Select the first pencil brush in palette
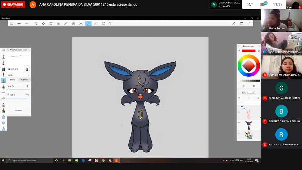The height and width of the screenshot is (170, 302). click(3, 56)
